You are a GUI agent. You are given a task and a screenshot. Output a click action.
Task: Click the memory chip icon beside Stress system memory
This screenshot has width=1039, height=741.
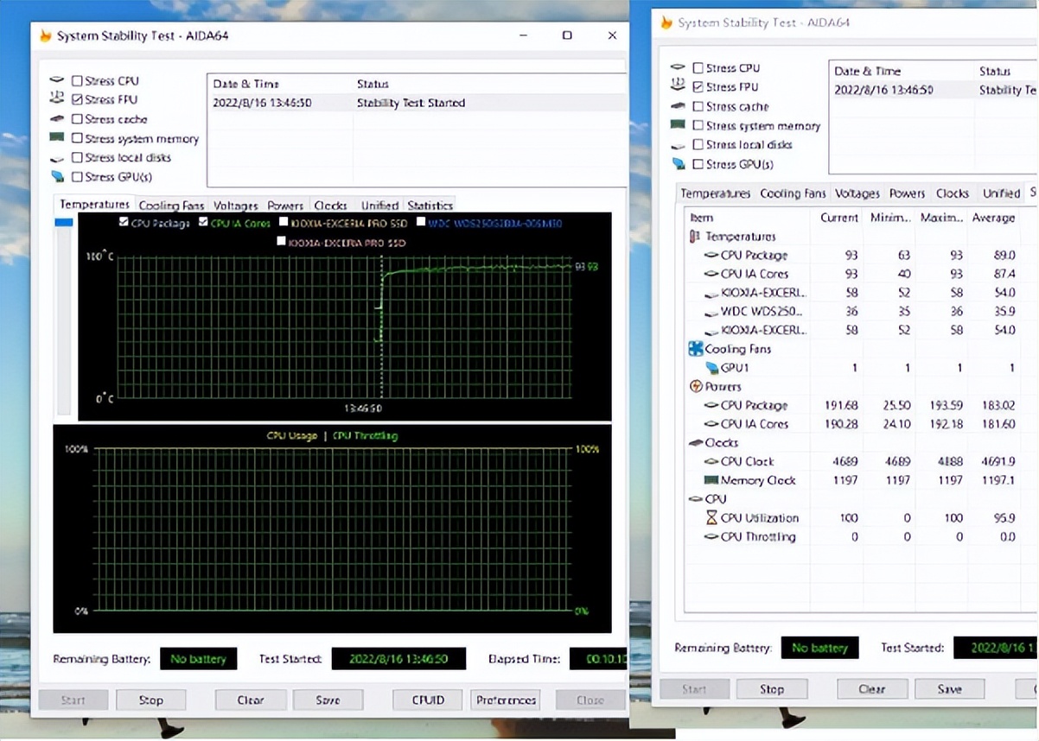pyautogui.click(x=57, y=138)
